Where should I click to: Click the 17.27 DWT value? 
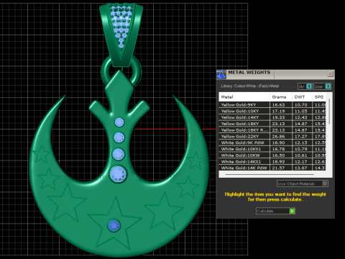[x=301, y=136]
